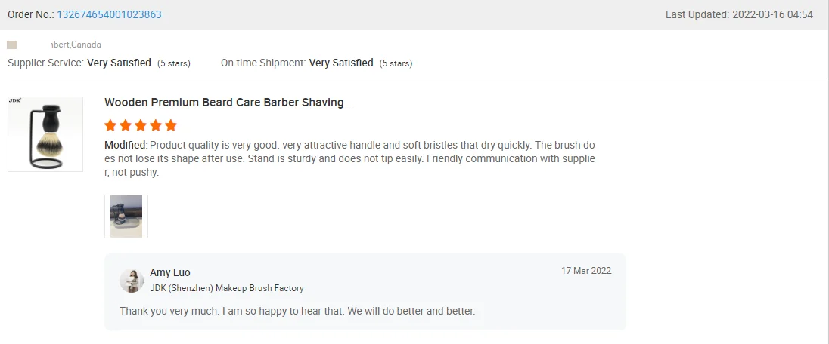Screen dimensions: 829x344
Task: Open the Wooden Premium Beard Care product title
Action: (228, 103)
